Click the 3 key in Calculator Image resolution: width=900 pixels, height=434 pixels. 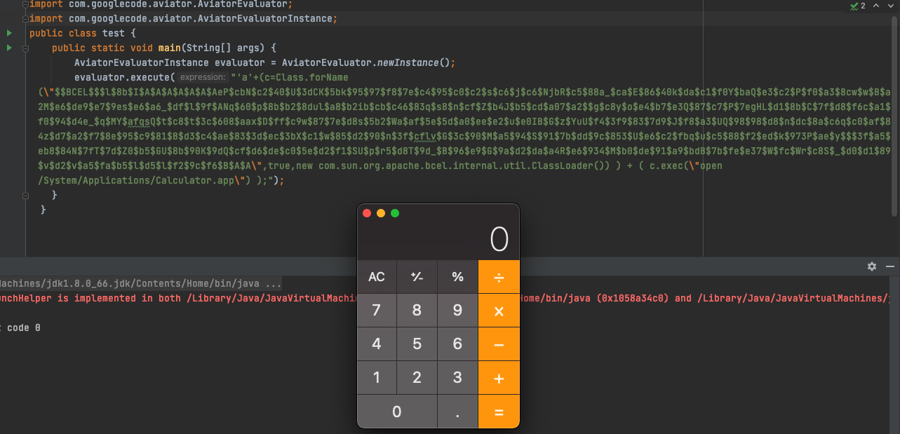457,378
